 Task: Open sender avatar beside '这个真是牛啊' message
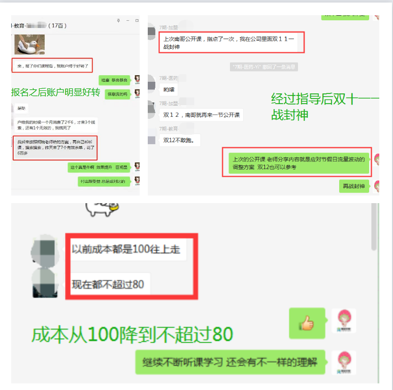click(137, 167)
